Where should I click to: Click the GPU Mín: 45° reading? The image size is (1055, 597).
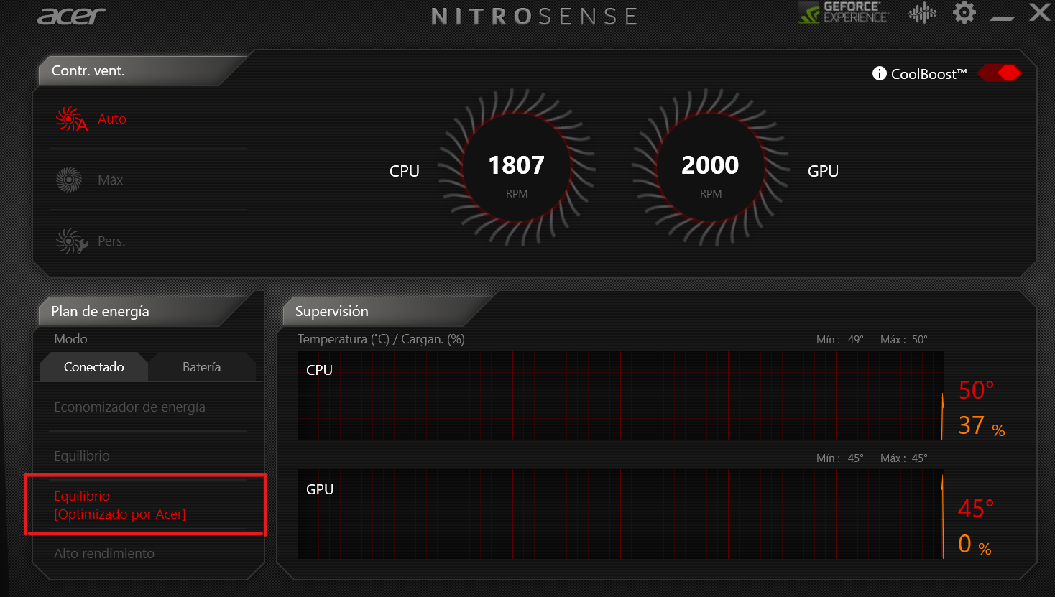840,458
